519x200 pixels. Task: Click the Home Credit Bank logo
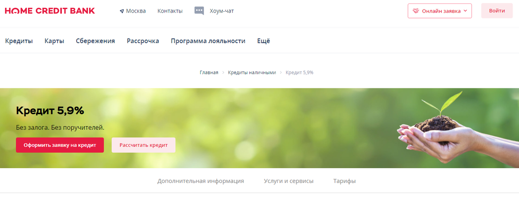(x=50, y=11)
